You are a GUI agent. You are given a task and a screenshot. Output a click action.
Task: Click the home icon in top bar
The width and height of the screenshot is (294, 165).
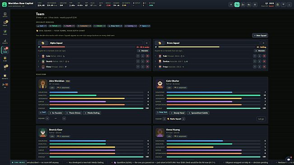(289, 5)
